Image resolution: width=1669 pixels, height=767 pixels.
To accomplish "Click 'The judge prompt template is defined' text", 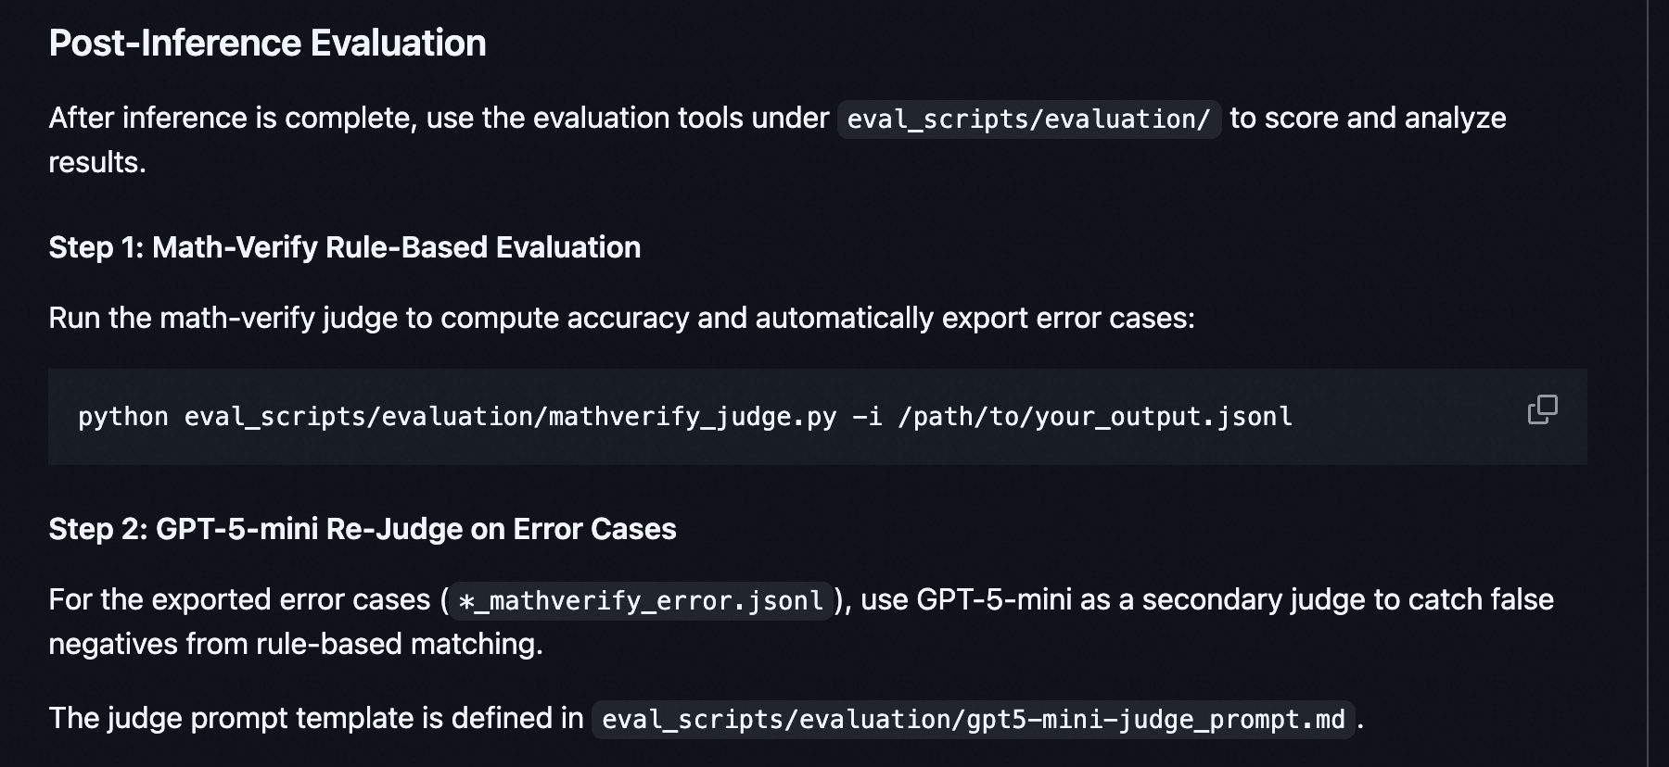I will (x=315, y=719).
